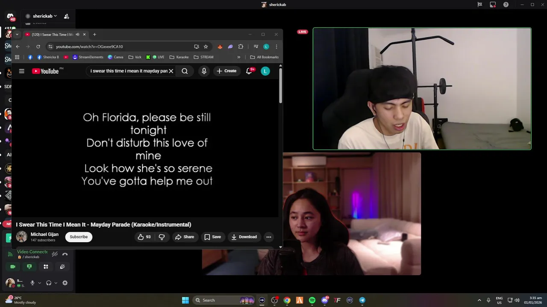
Task: Open the purple ghost extension
Action: (230, 46)
